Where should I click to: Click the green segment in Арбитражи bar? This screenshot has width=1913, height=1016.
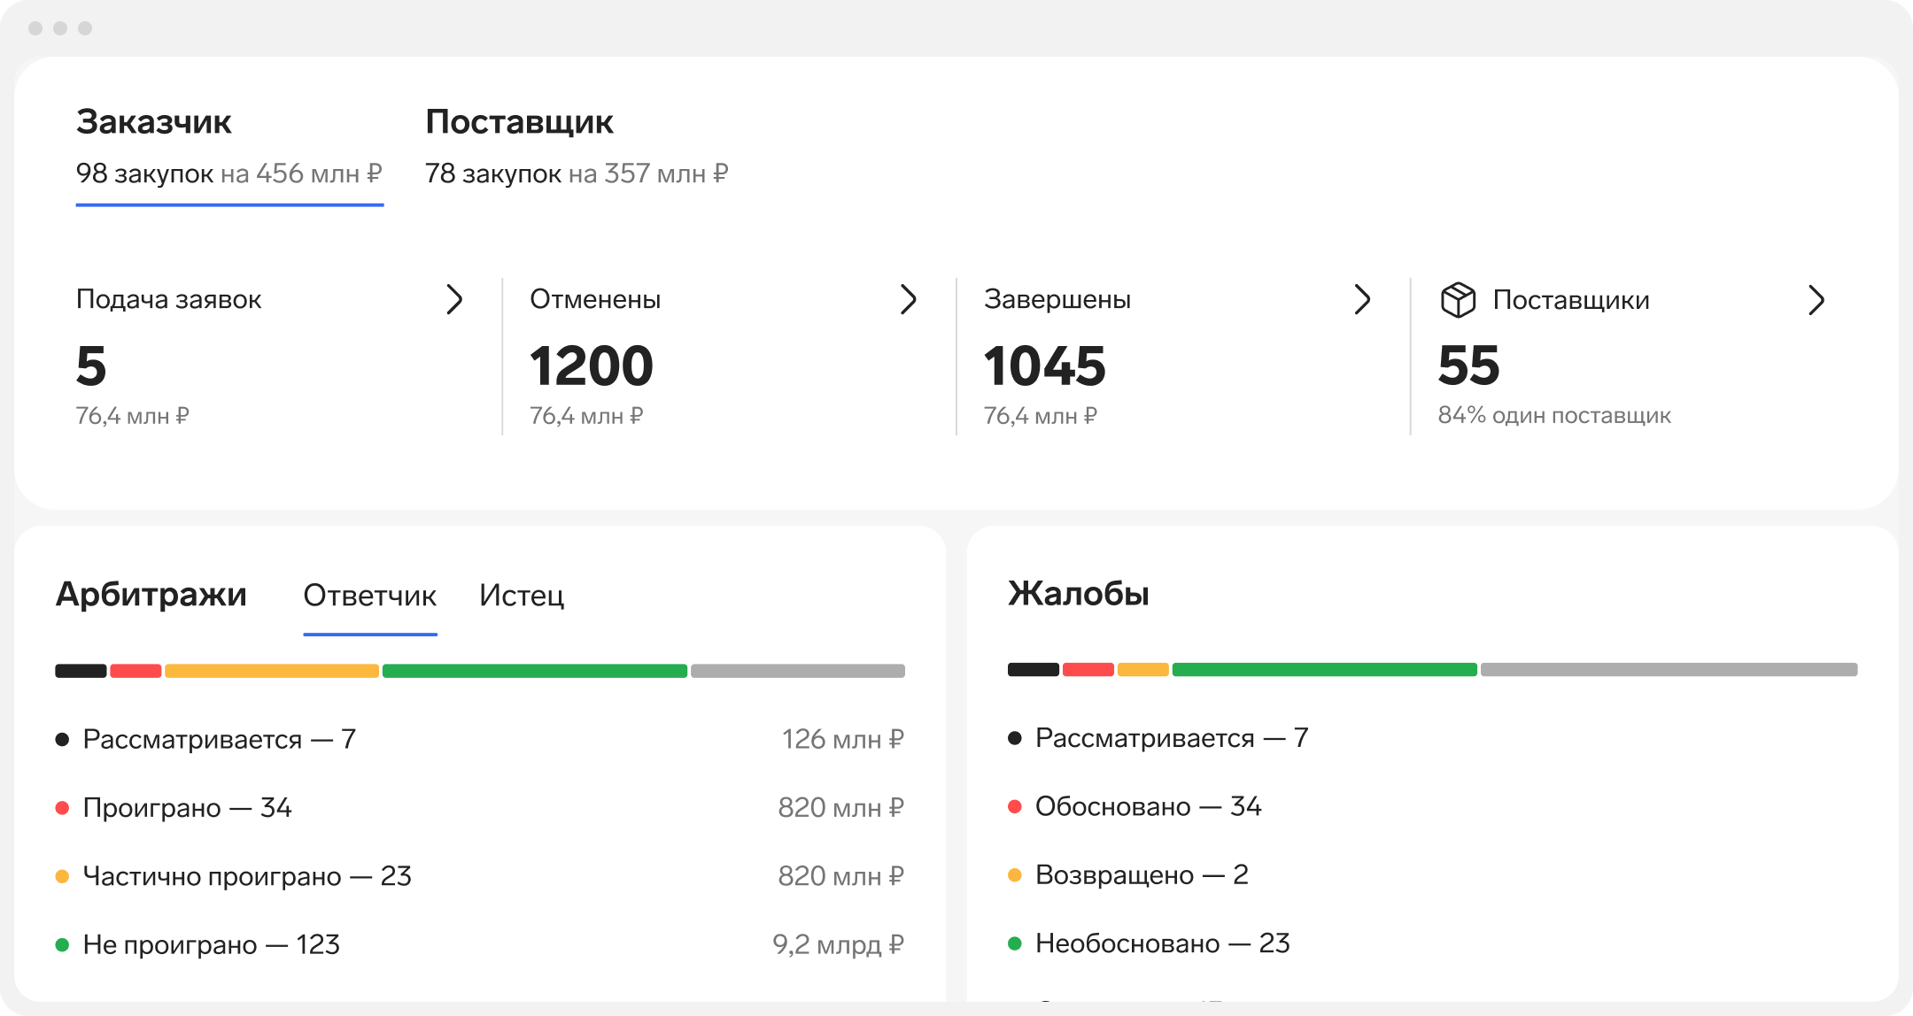coord(534,671)
